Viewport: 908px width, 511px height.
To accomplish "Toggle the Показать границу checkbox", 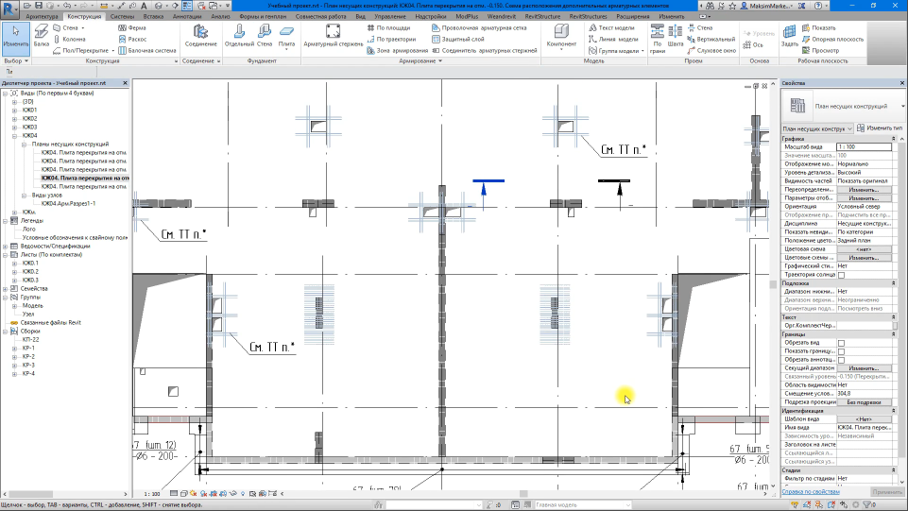I will (x=842, y=351).
